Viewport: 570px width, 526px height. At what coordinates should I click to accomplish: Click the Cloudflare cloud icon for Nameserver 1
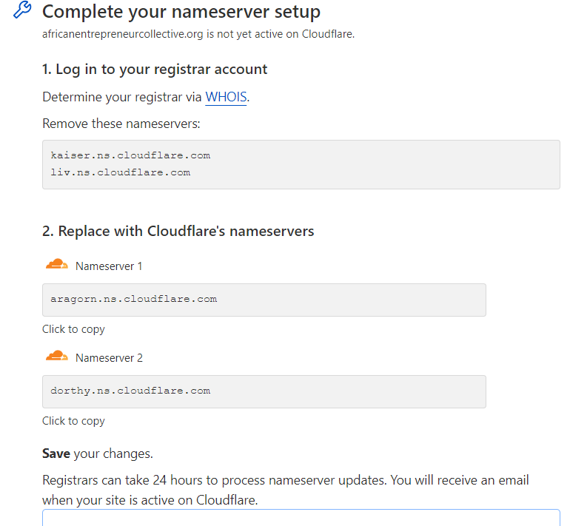coord(57,265)
